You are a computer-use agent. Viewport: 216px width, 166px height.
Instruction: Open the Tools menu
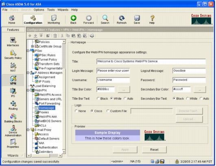51,10
